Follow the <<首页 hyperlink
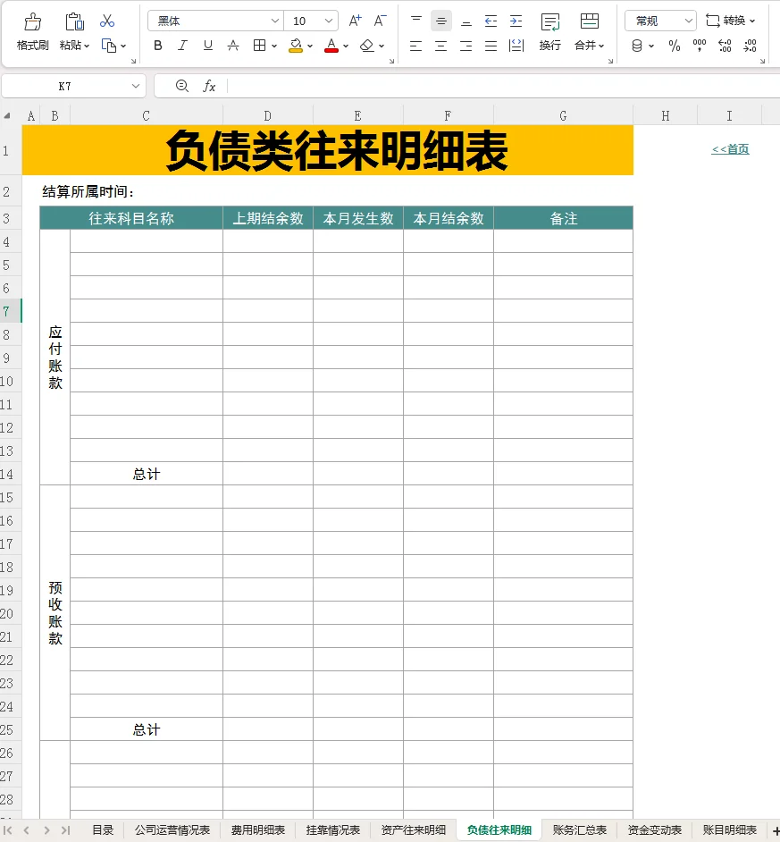Image resolution: width=780 pixels, height=842 pixels. (x=730, y=149)
